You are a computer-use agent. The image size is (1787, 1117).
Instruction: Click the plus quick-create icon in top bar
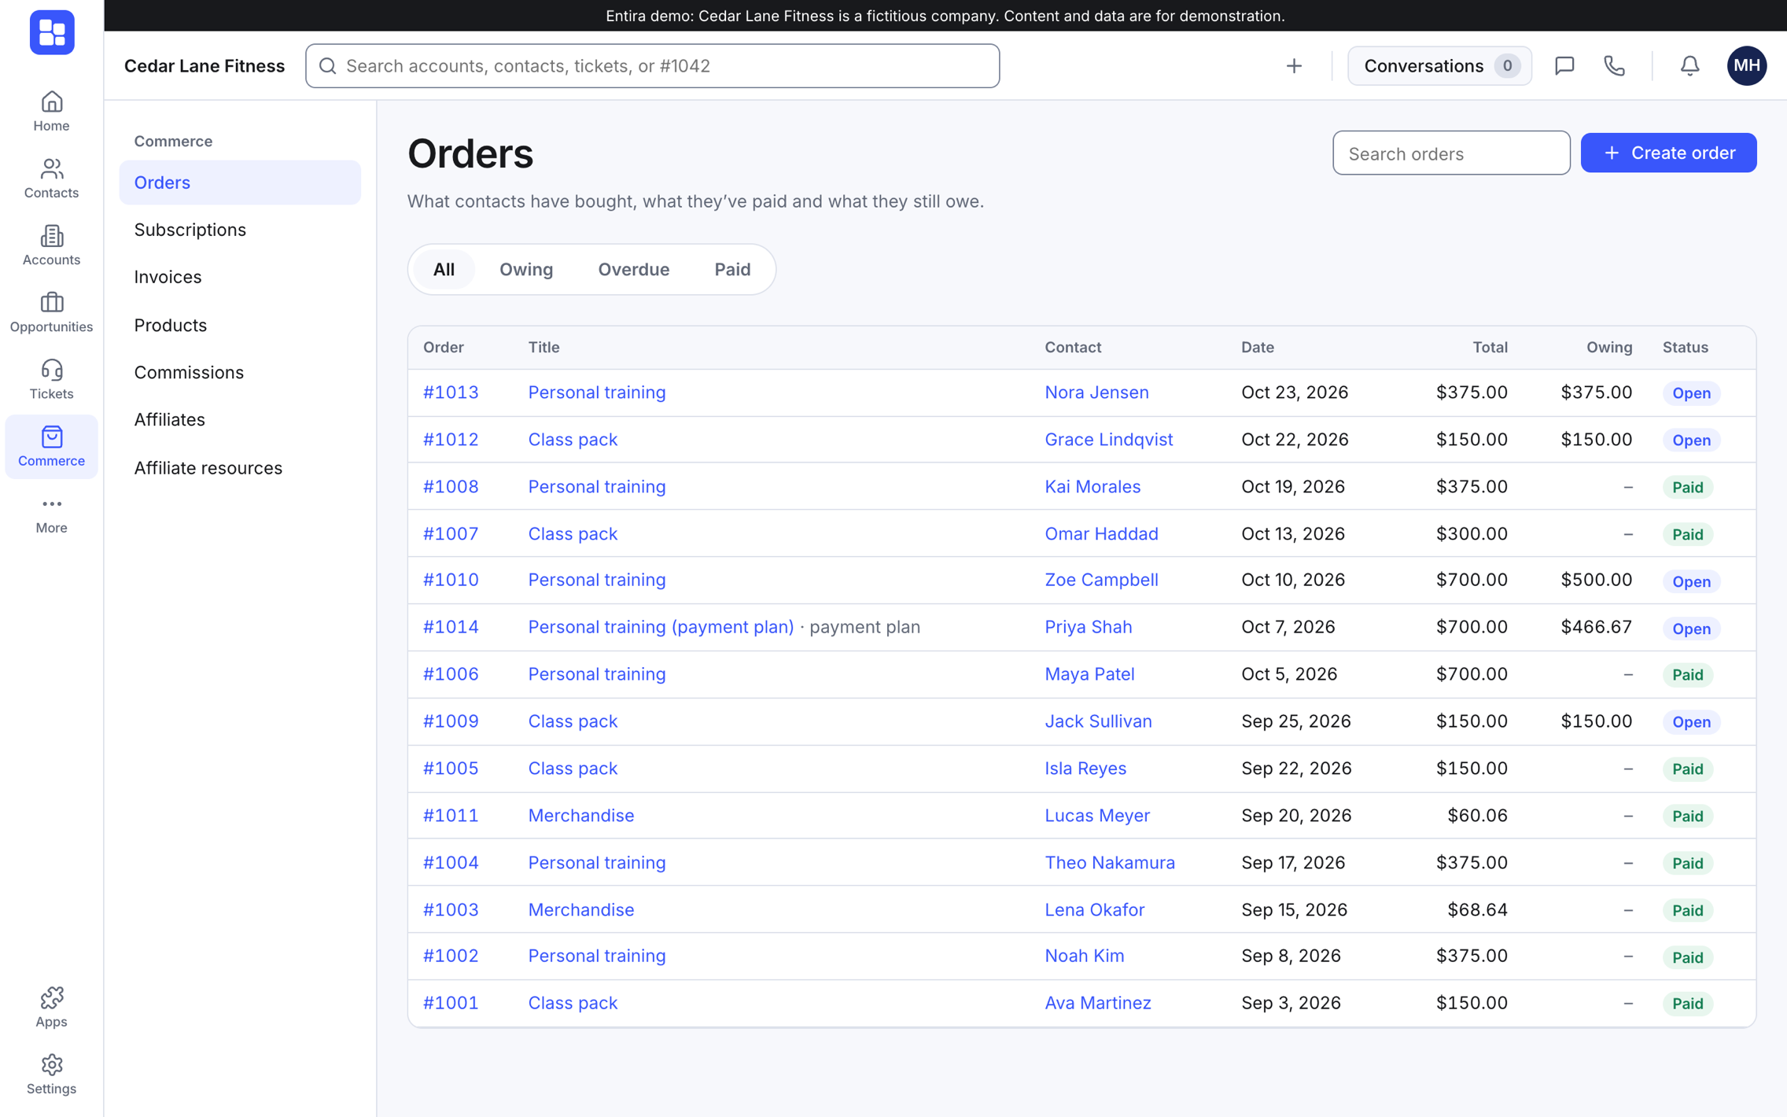point(1294,66)
